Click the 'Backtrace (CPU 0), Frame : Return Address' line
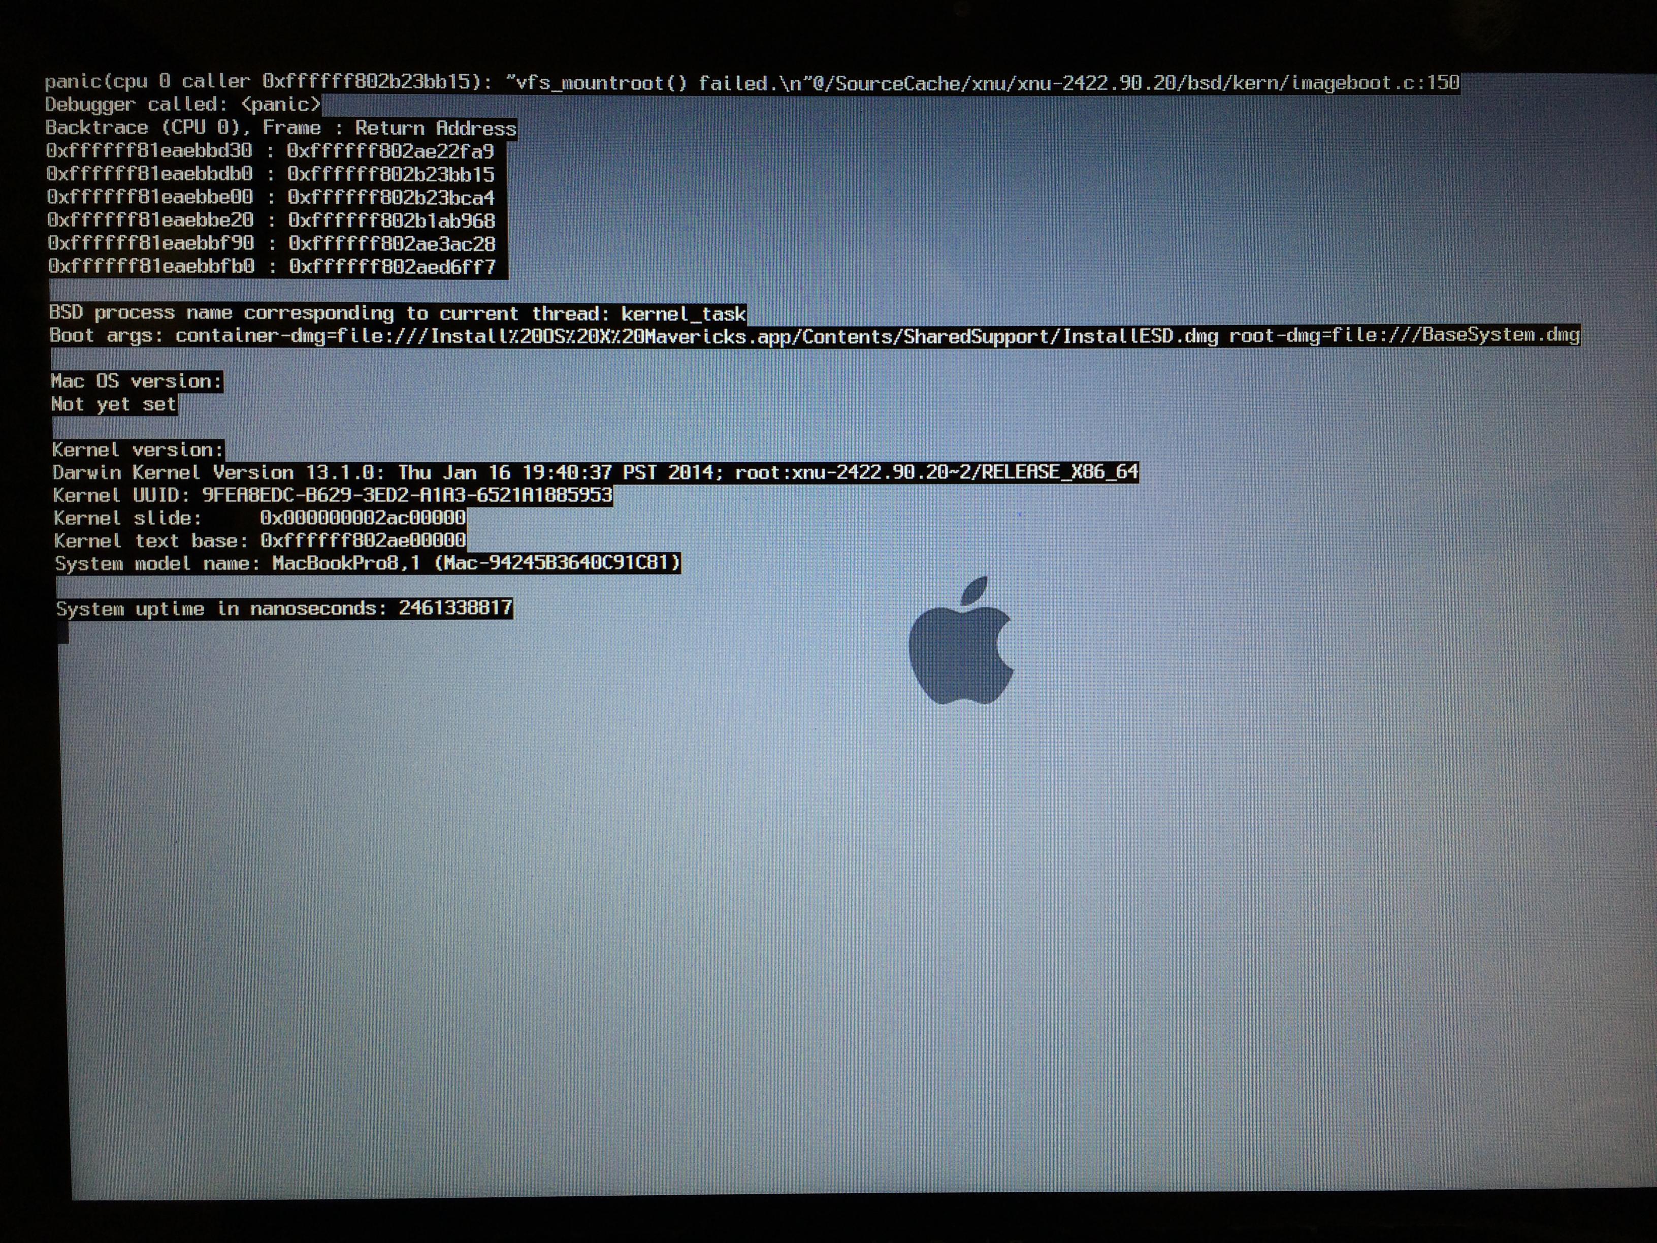Screen dimensions: 1657x1243 click(281, 128)
